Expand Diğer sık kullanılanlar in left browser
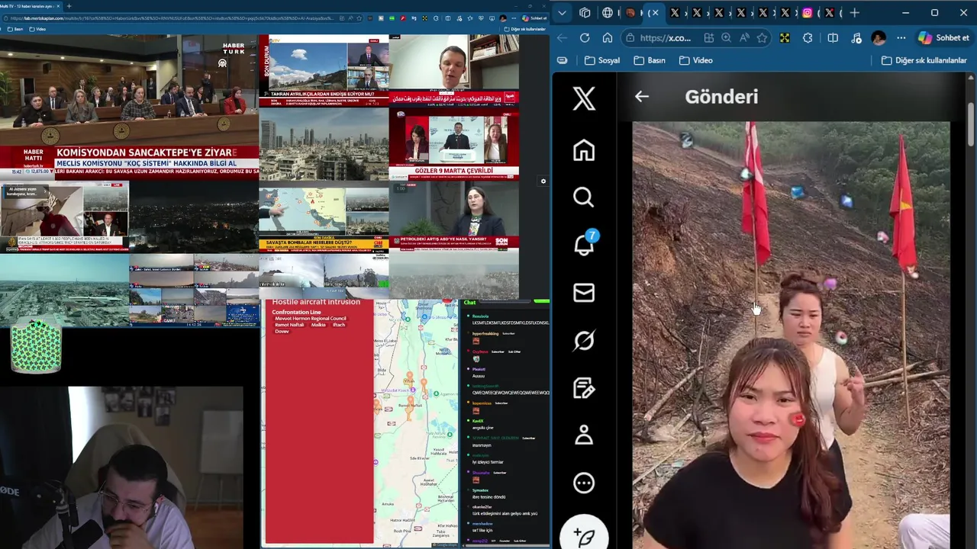Screen dimensions: 977x549 [x=525, y=29]
